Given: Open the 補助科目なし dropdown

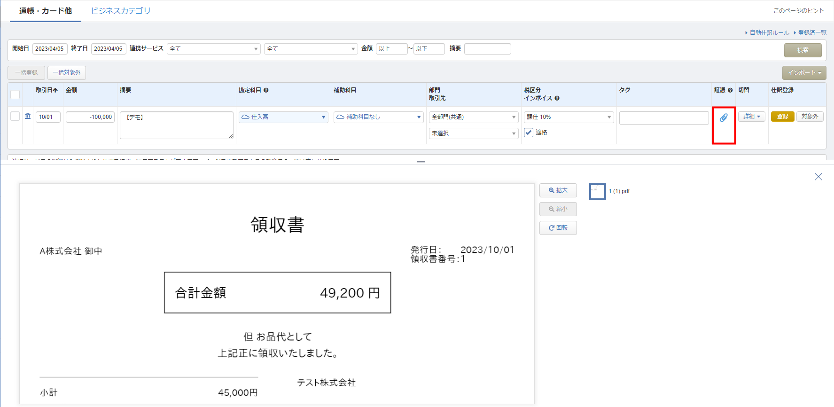Looking at the screenshot, I should 379,117.
